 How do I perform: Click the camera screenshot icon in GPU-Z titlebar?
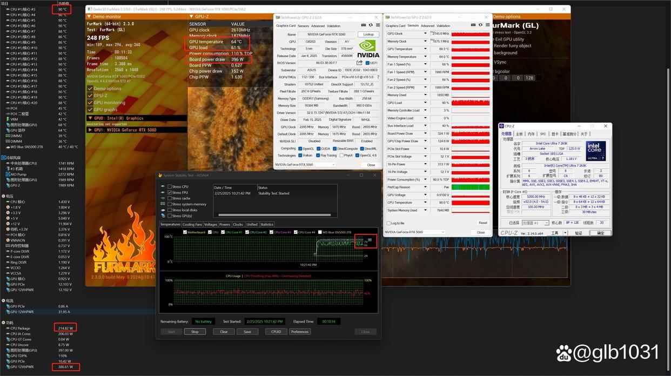coord(364,25)
